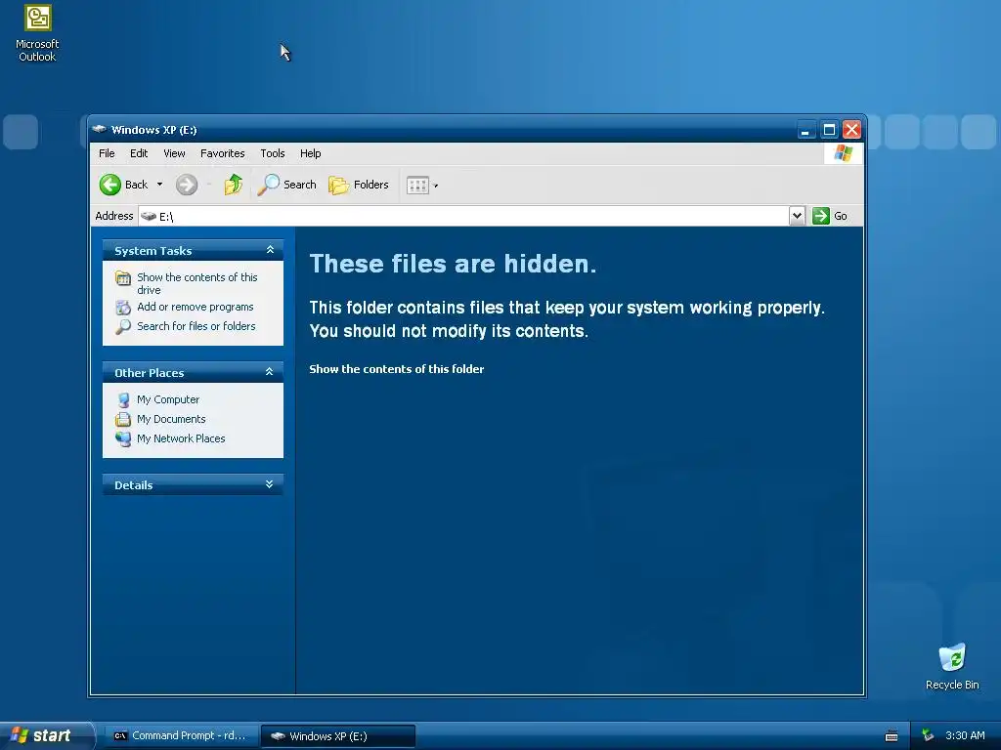Image resolution: width=1001 pixels, height=750 pixels.
Task: Expand the Details panel
Action: click(x=270, y=484)
